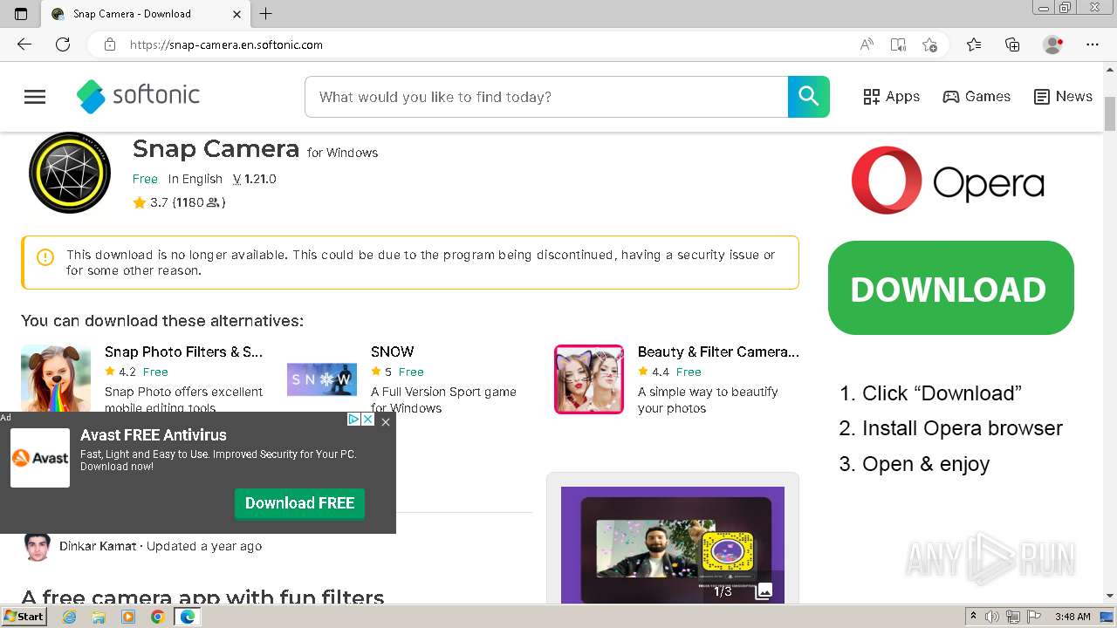Open the Apps section

891,97
